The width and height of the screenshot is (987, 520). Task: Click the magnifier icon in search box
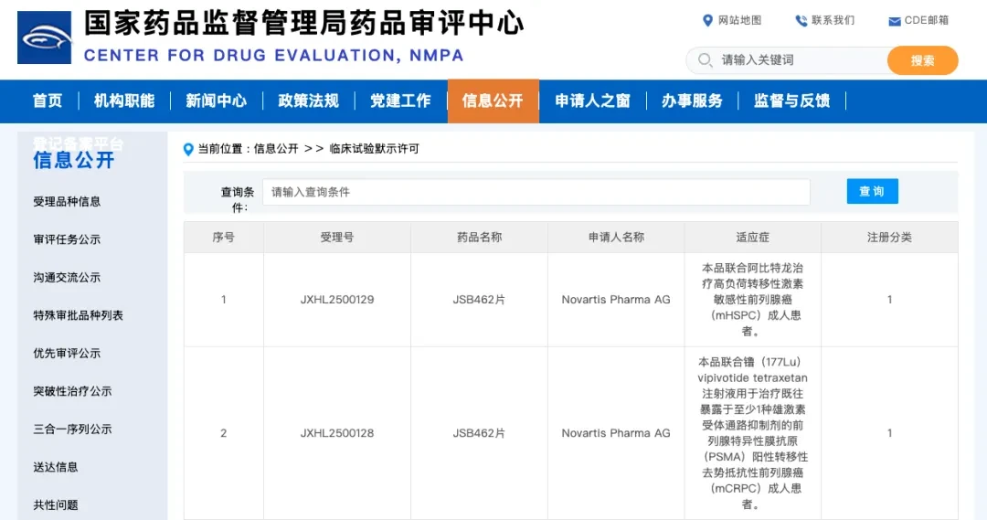point(705,60)
